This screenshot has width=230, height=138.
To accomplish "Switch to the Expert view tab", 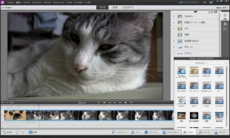I will (128, 7).
